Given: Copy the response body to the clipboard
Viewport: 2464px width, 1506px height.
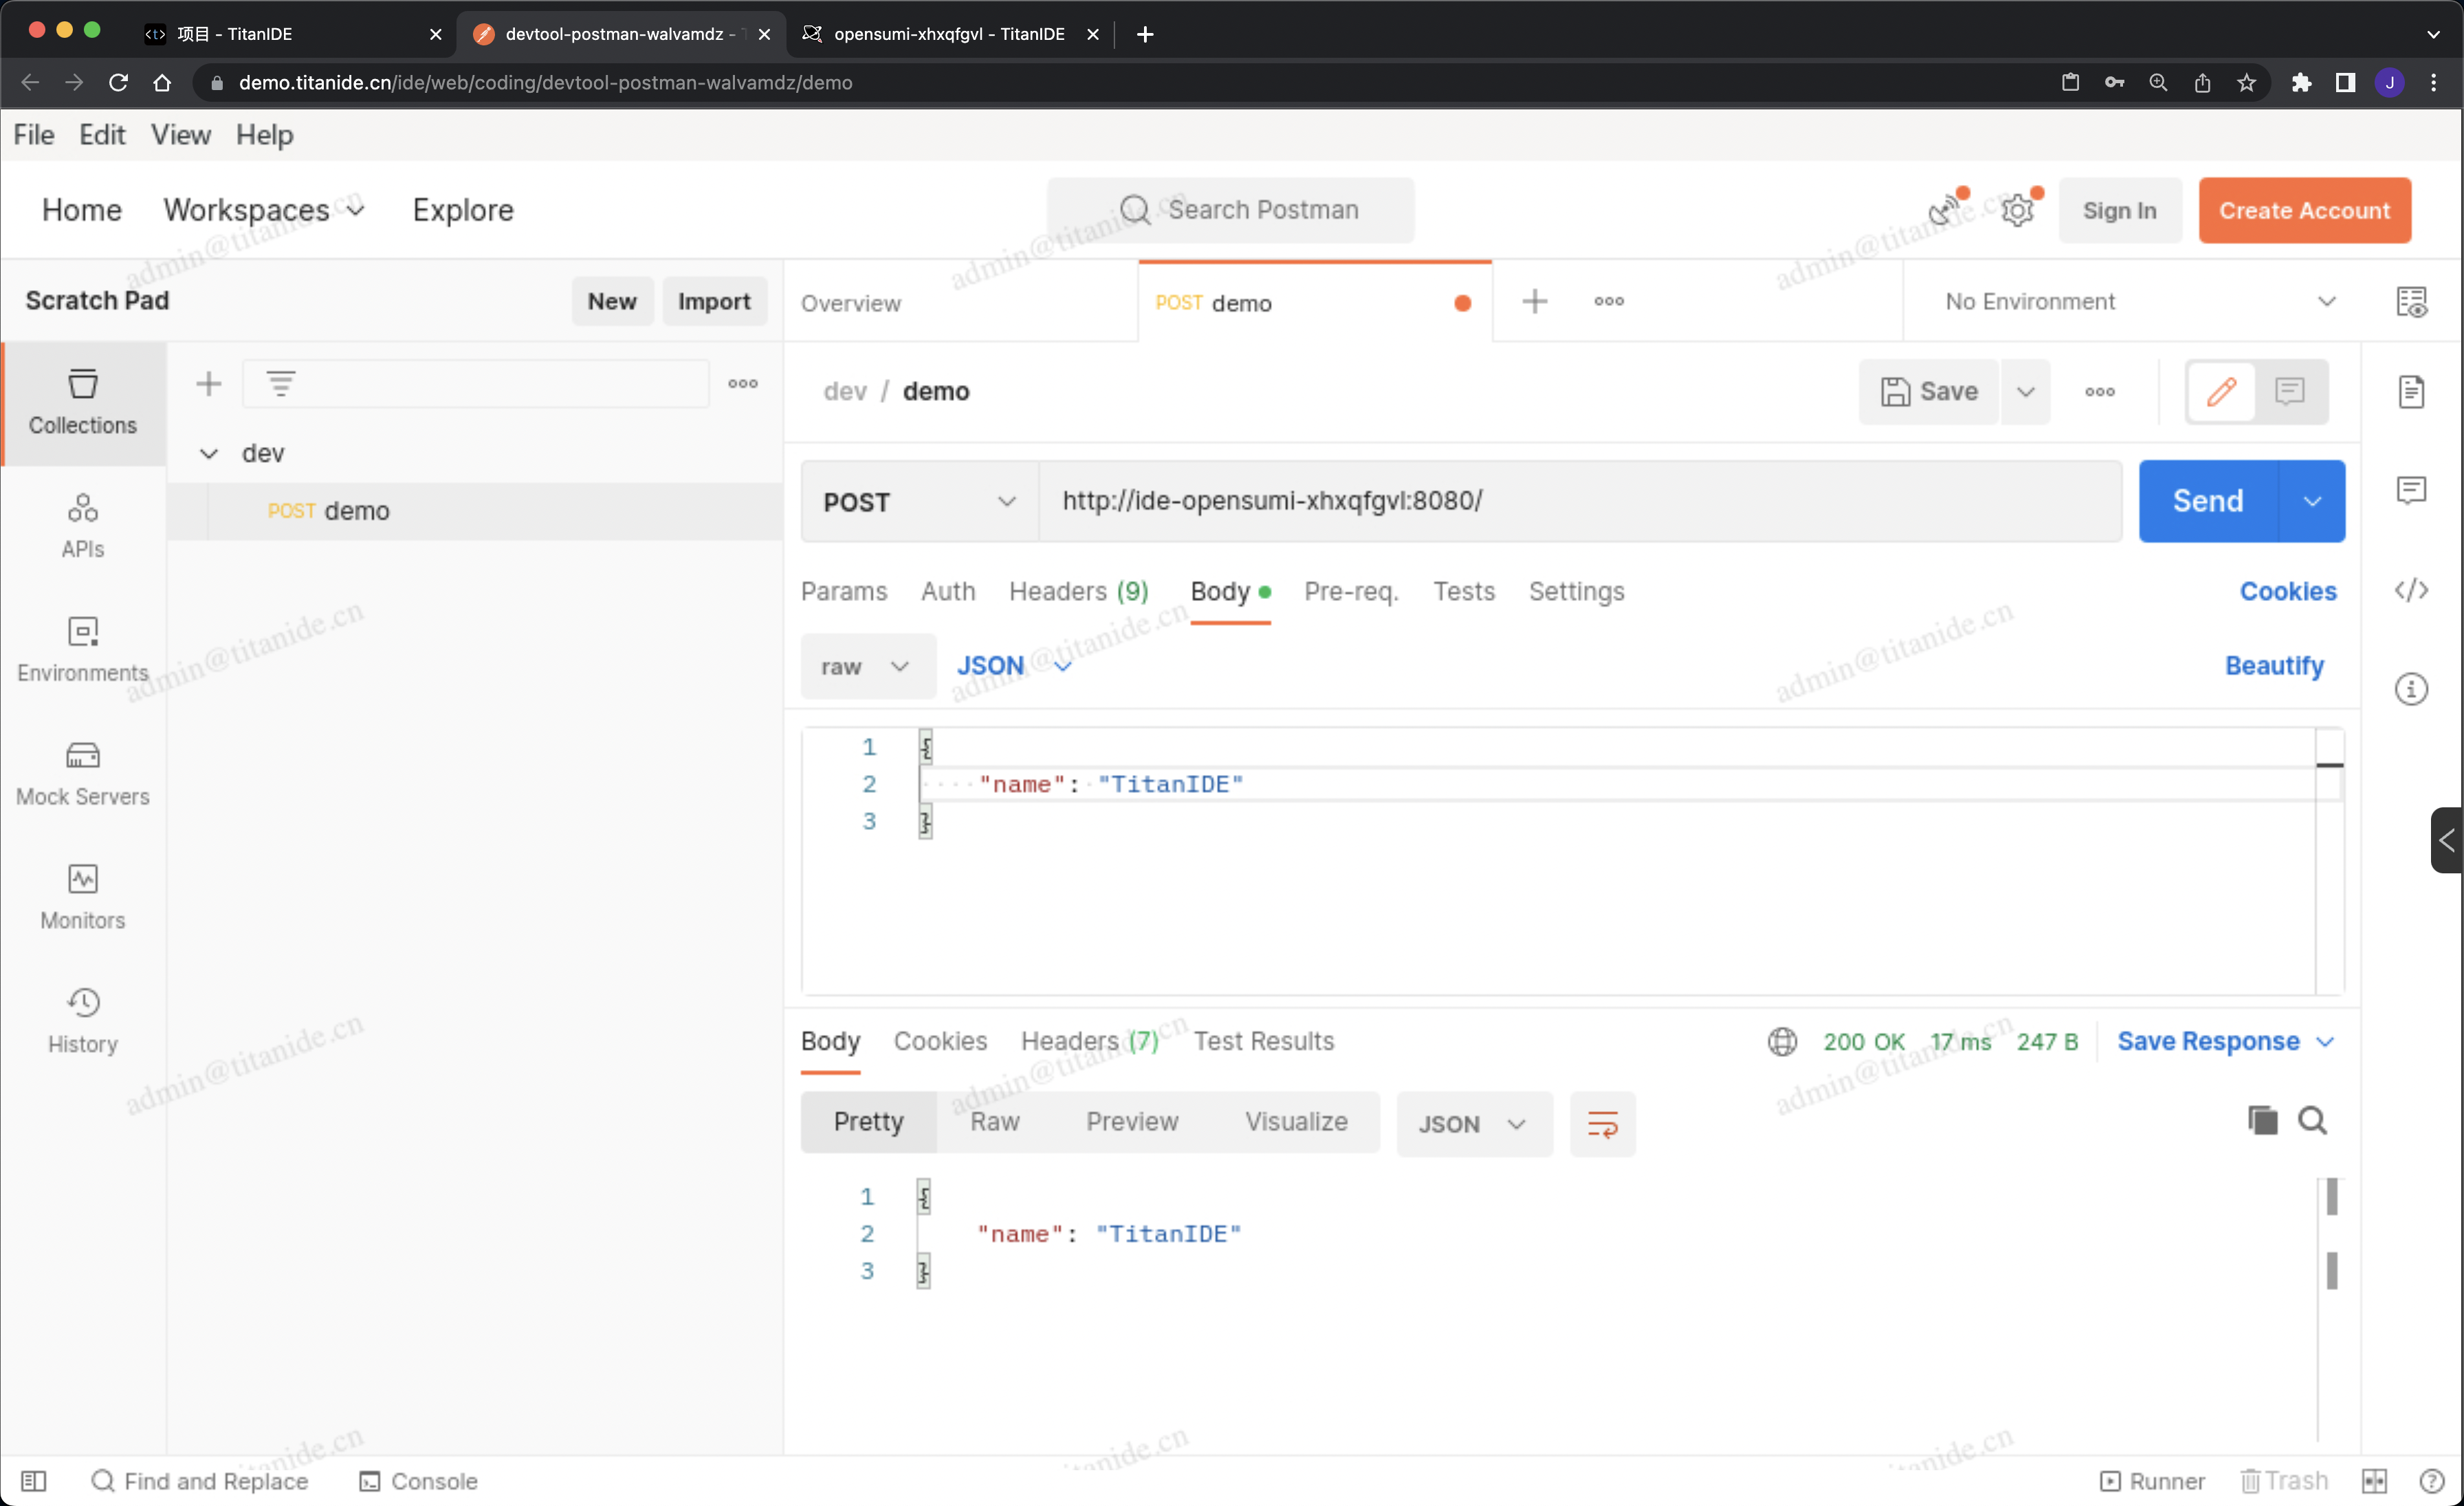Looking at the screenshot, I should [x=2262, y=1120].
